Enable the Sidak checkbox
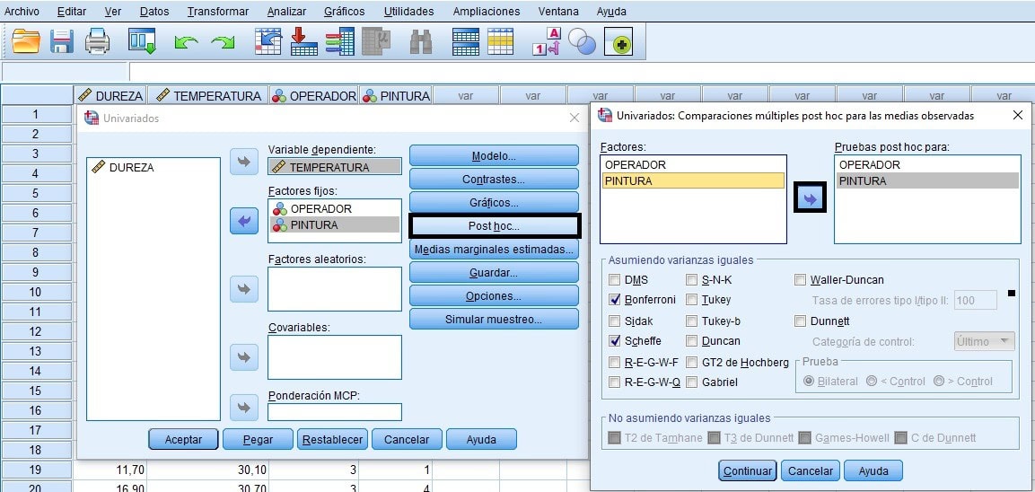 coord(615,321)
